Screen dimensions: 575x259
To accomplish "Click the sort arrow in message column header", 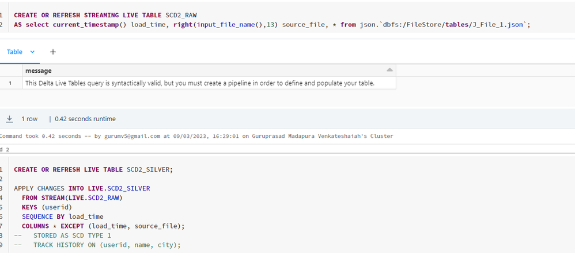I will [x=389, y=70].
